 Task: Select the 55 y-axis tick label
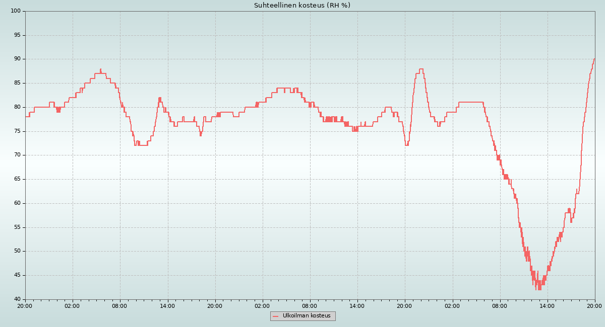(17, 227)
